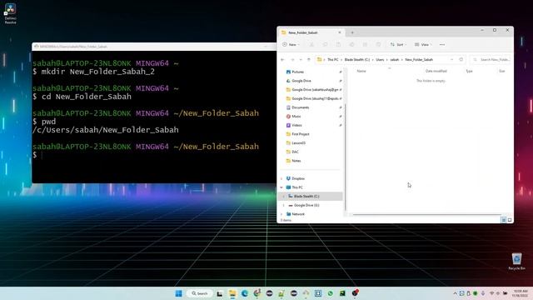Expand the Google Drive (G:) node

(284, 205)
